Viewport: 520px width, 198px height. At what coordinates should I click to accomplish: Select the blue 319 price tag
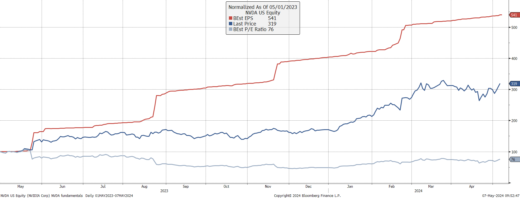tap(514, 83)
